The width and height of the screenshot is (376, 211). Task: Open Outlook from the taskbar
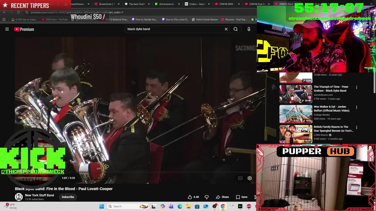206,206
